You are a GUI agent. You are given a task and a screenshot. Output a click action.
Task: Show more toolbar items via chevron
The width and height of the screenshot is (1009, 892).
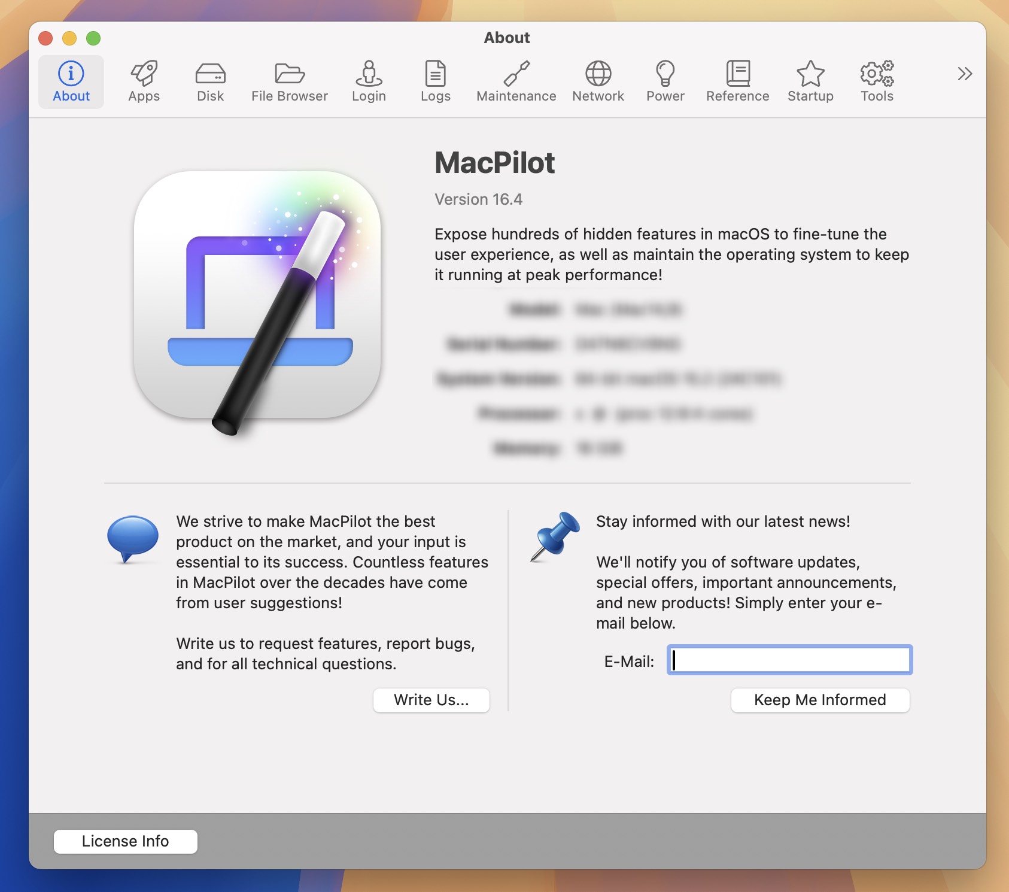pyautogui.click(x=964, y=74)
